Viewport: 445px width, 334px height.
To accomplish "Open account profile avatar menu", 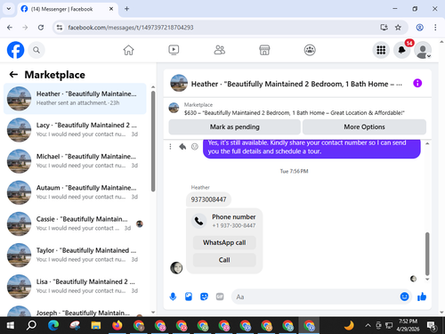I will point(423,50).
